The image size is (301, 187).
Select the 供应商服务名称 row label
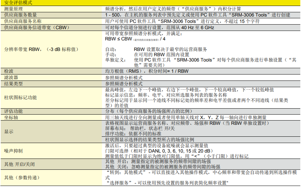(x=20, y=21)
